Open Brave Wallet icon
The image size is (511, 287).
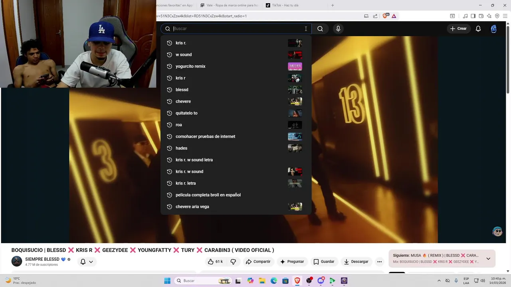click(x=481, y=16)
